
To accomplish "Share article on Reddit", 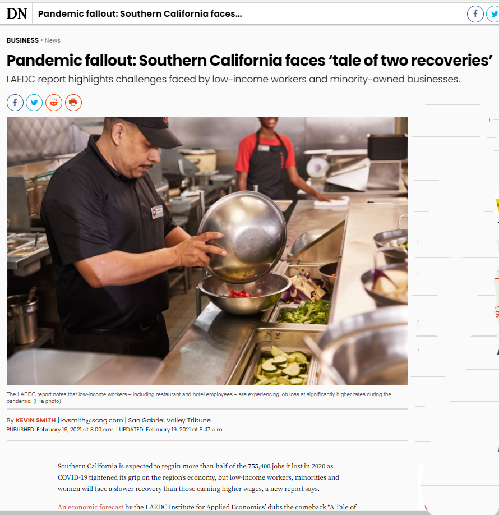I will pos(54,103).
